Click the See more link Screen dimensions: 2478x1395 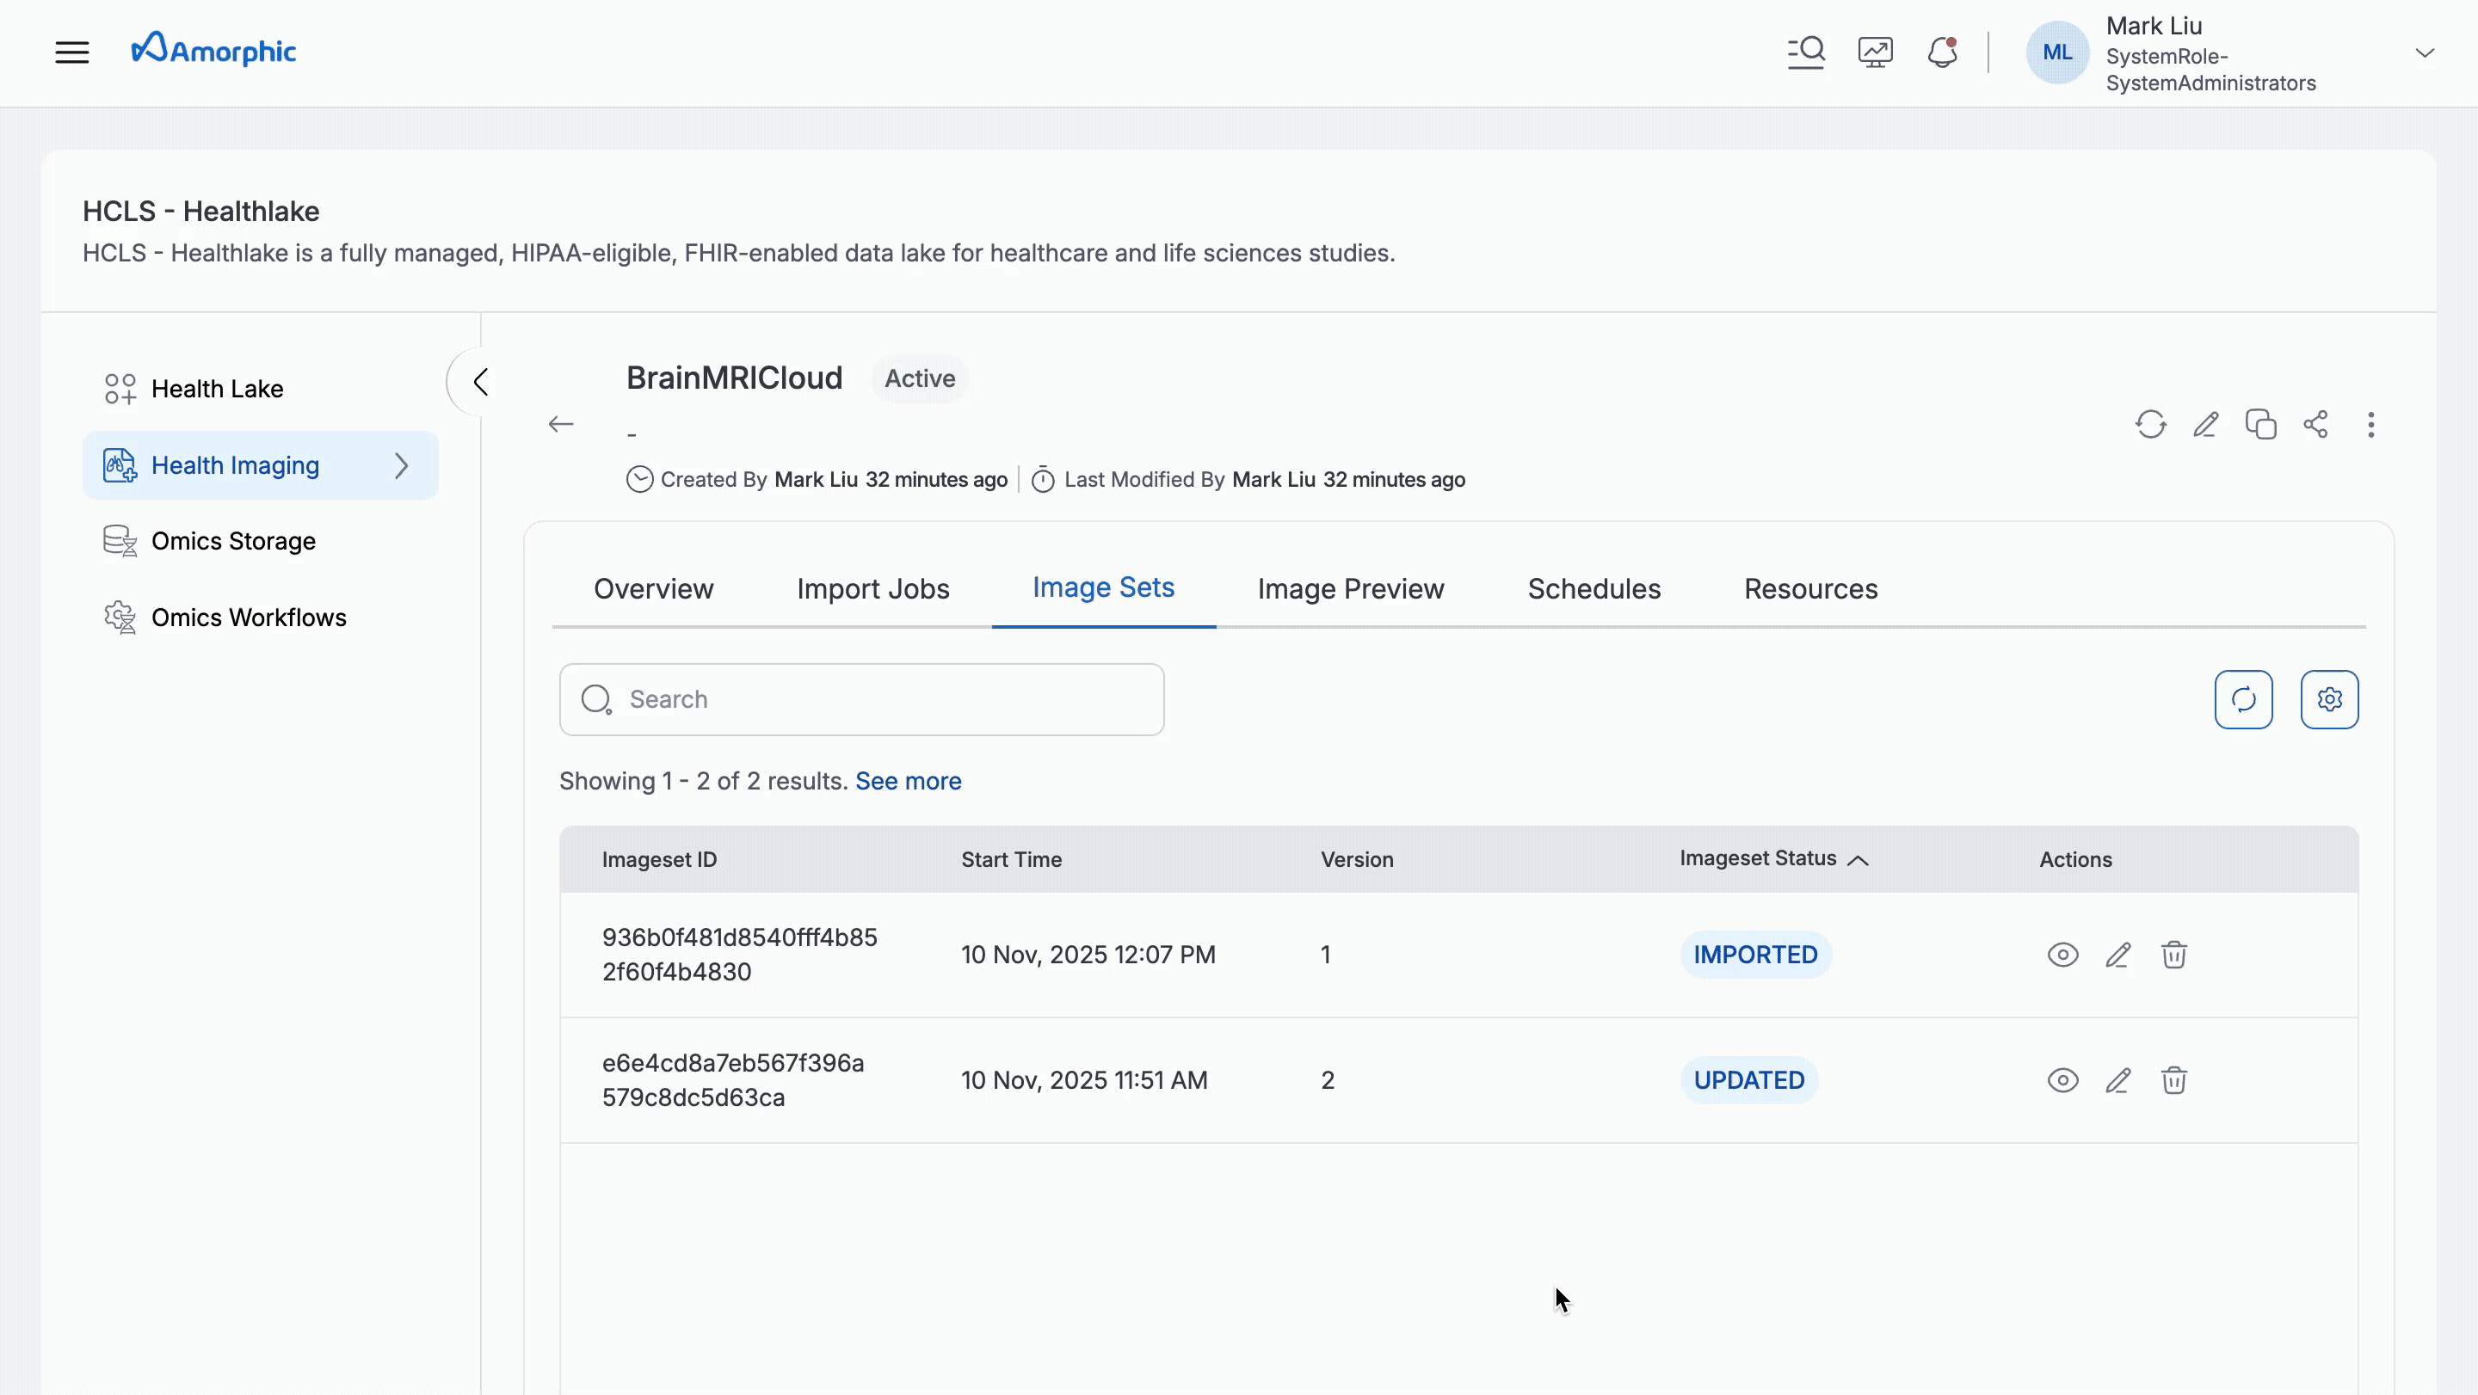point(907,781)
